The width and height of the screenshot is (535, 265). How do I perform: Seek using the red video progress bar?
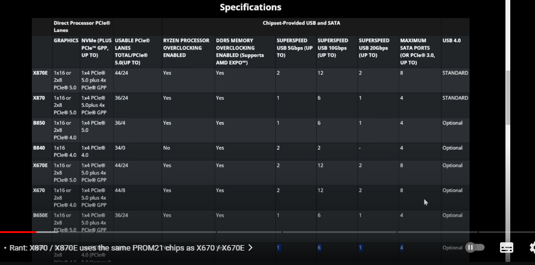(18, 232)
